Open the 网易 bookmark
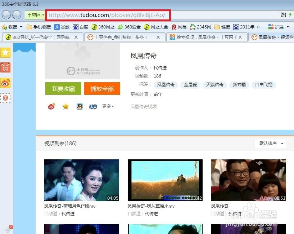The height and width of the screenshot is (234, 294). click(x=179, y=27)
